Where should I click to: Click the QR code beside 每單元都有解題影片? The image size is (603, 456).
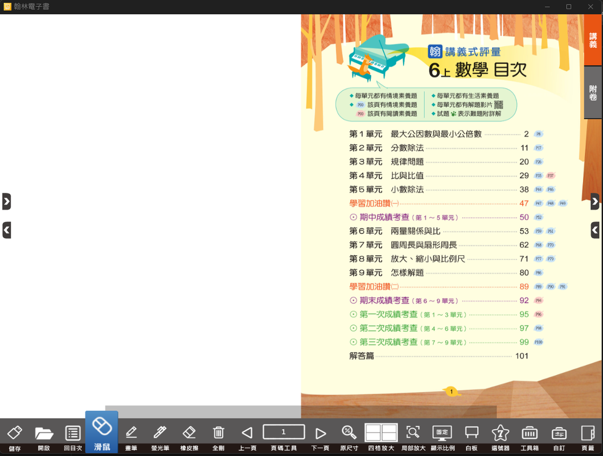click(x=498, y=105)
